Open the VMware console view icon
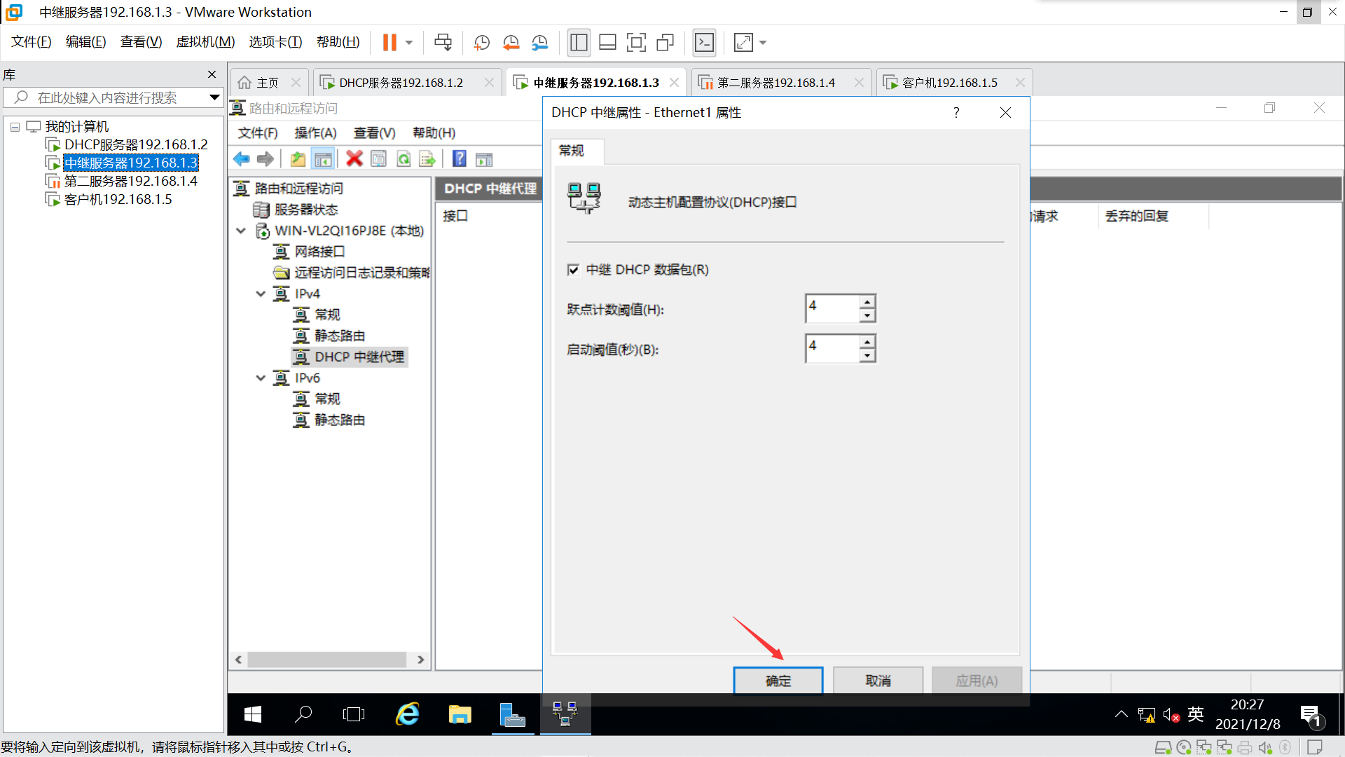The width and height of the screenshot is (1345, 757). click(704, 43)
